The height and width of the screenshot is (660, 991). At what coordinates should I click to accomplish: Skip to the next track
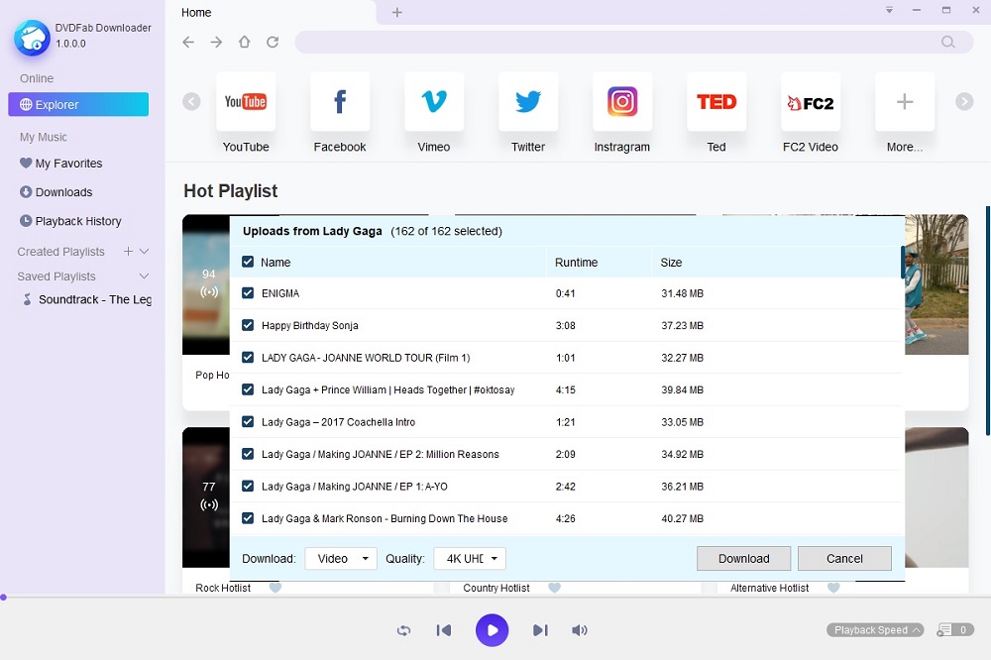point(540,630)
